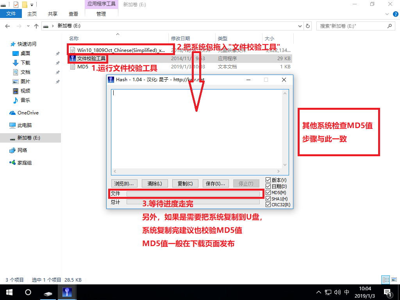
Task: Switch to the 查看 ribbon tab
Action: (73, 13)
